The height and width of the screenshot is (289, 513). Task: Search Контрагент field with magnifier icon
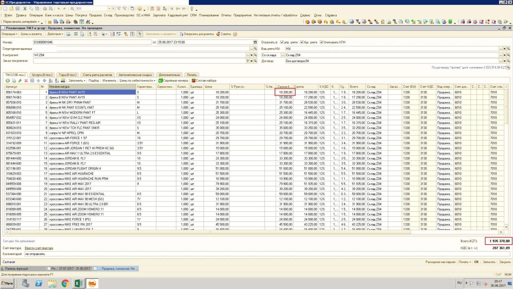point(255,55)
